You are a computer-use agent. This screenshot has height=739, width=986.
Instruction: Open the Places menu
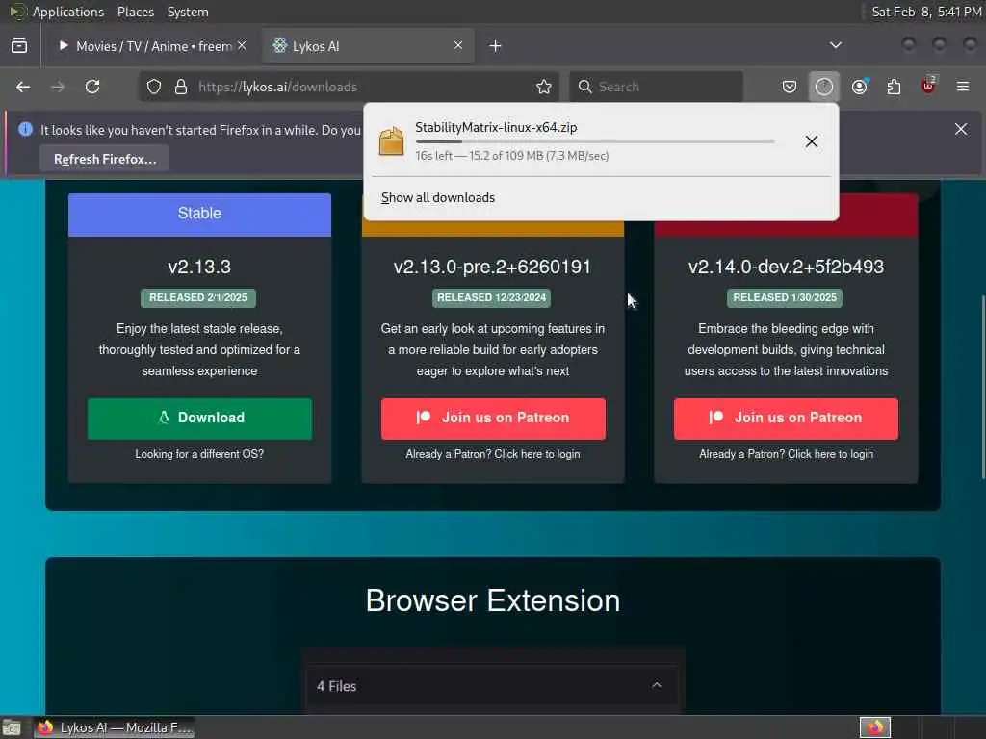135,12
